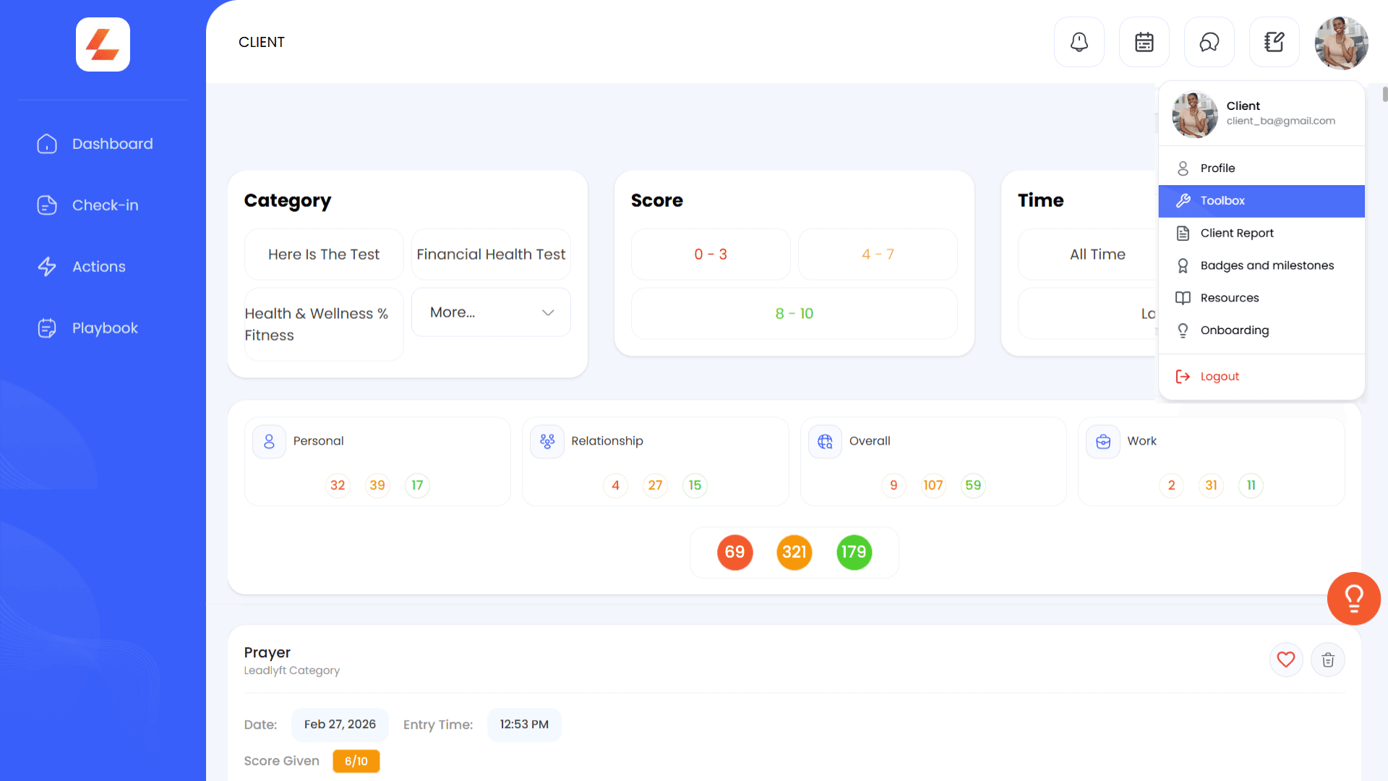Click the 6/10 score badge
1388x781 pixels.
click(356, 761)
